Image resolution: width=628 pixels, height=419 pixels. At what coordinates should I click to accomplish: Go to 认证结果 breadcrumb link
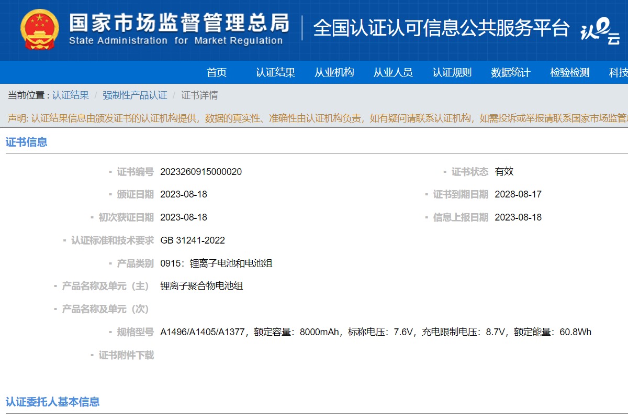click(71, 95)
